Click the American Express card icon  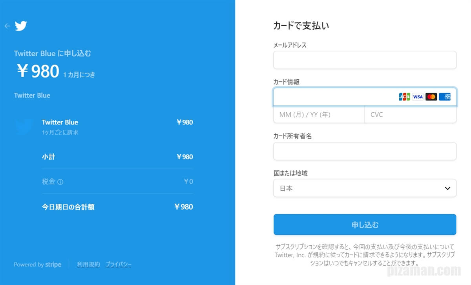(x=445, y=97)
